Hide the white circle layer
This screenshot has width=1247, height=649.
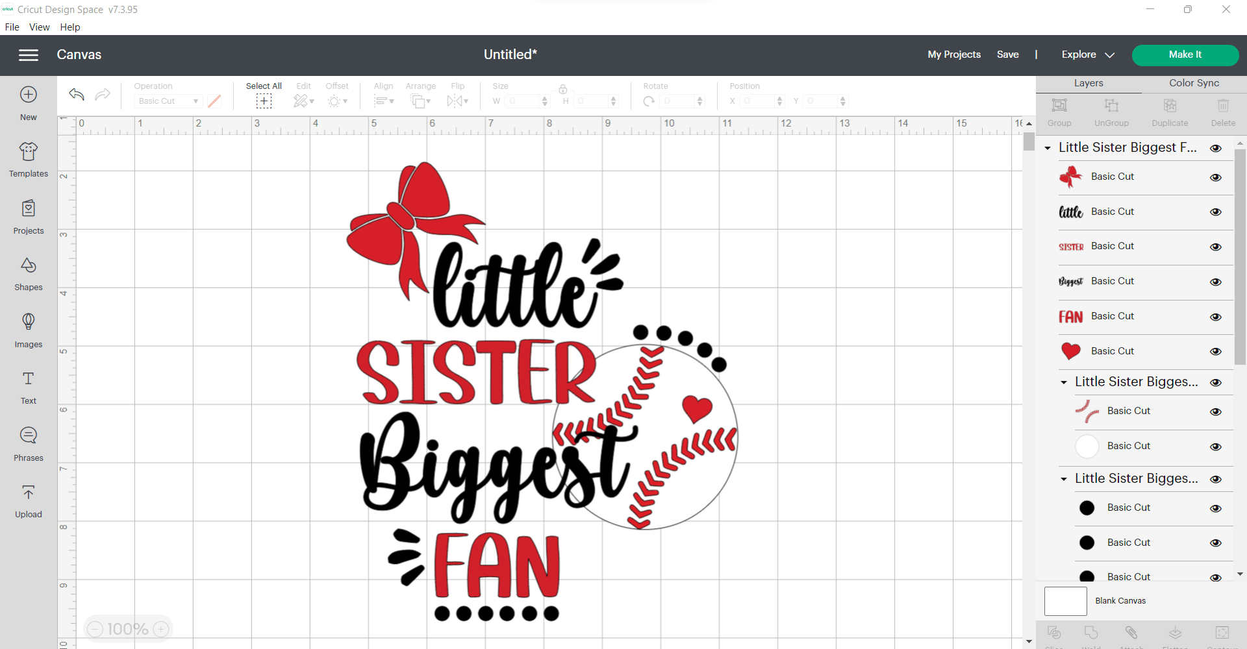click(x=1216, y=447)
